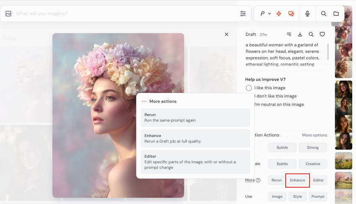Choose Enhance in More actions popup
This screenshot has width=356, height=204.
coord(195,138)
